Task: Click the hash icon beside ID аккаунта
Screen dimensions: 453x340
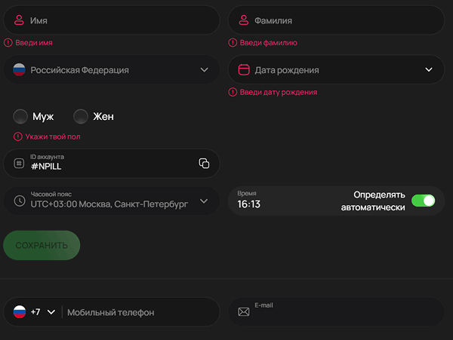Action: tap(19, 164)
